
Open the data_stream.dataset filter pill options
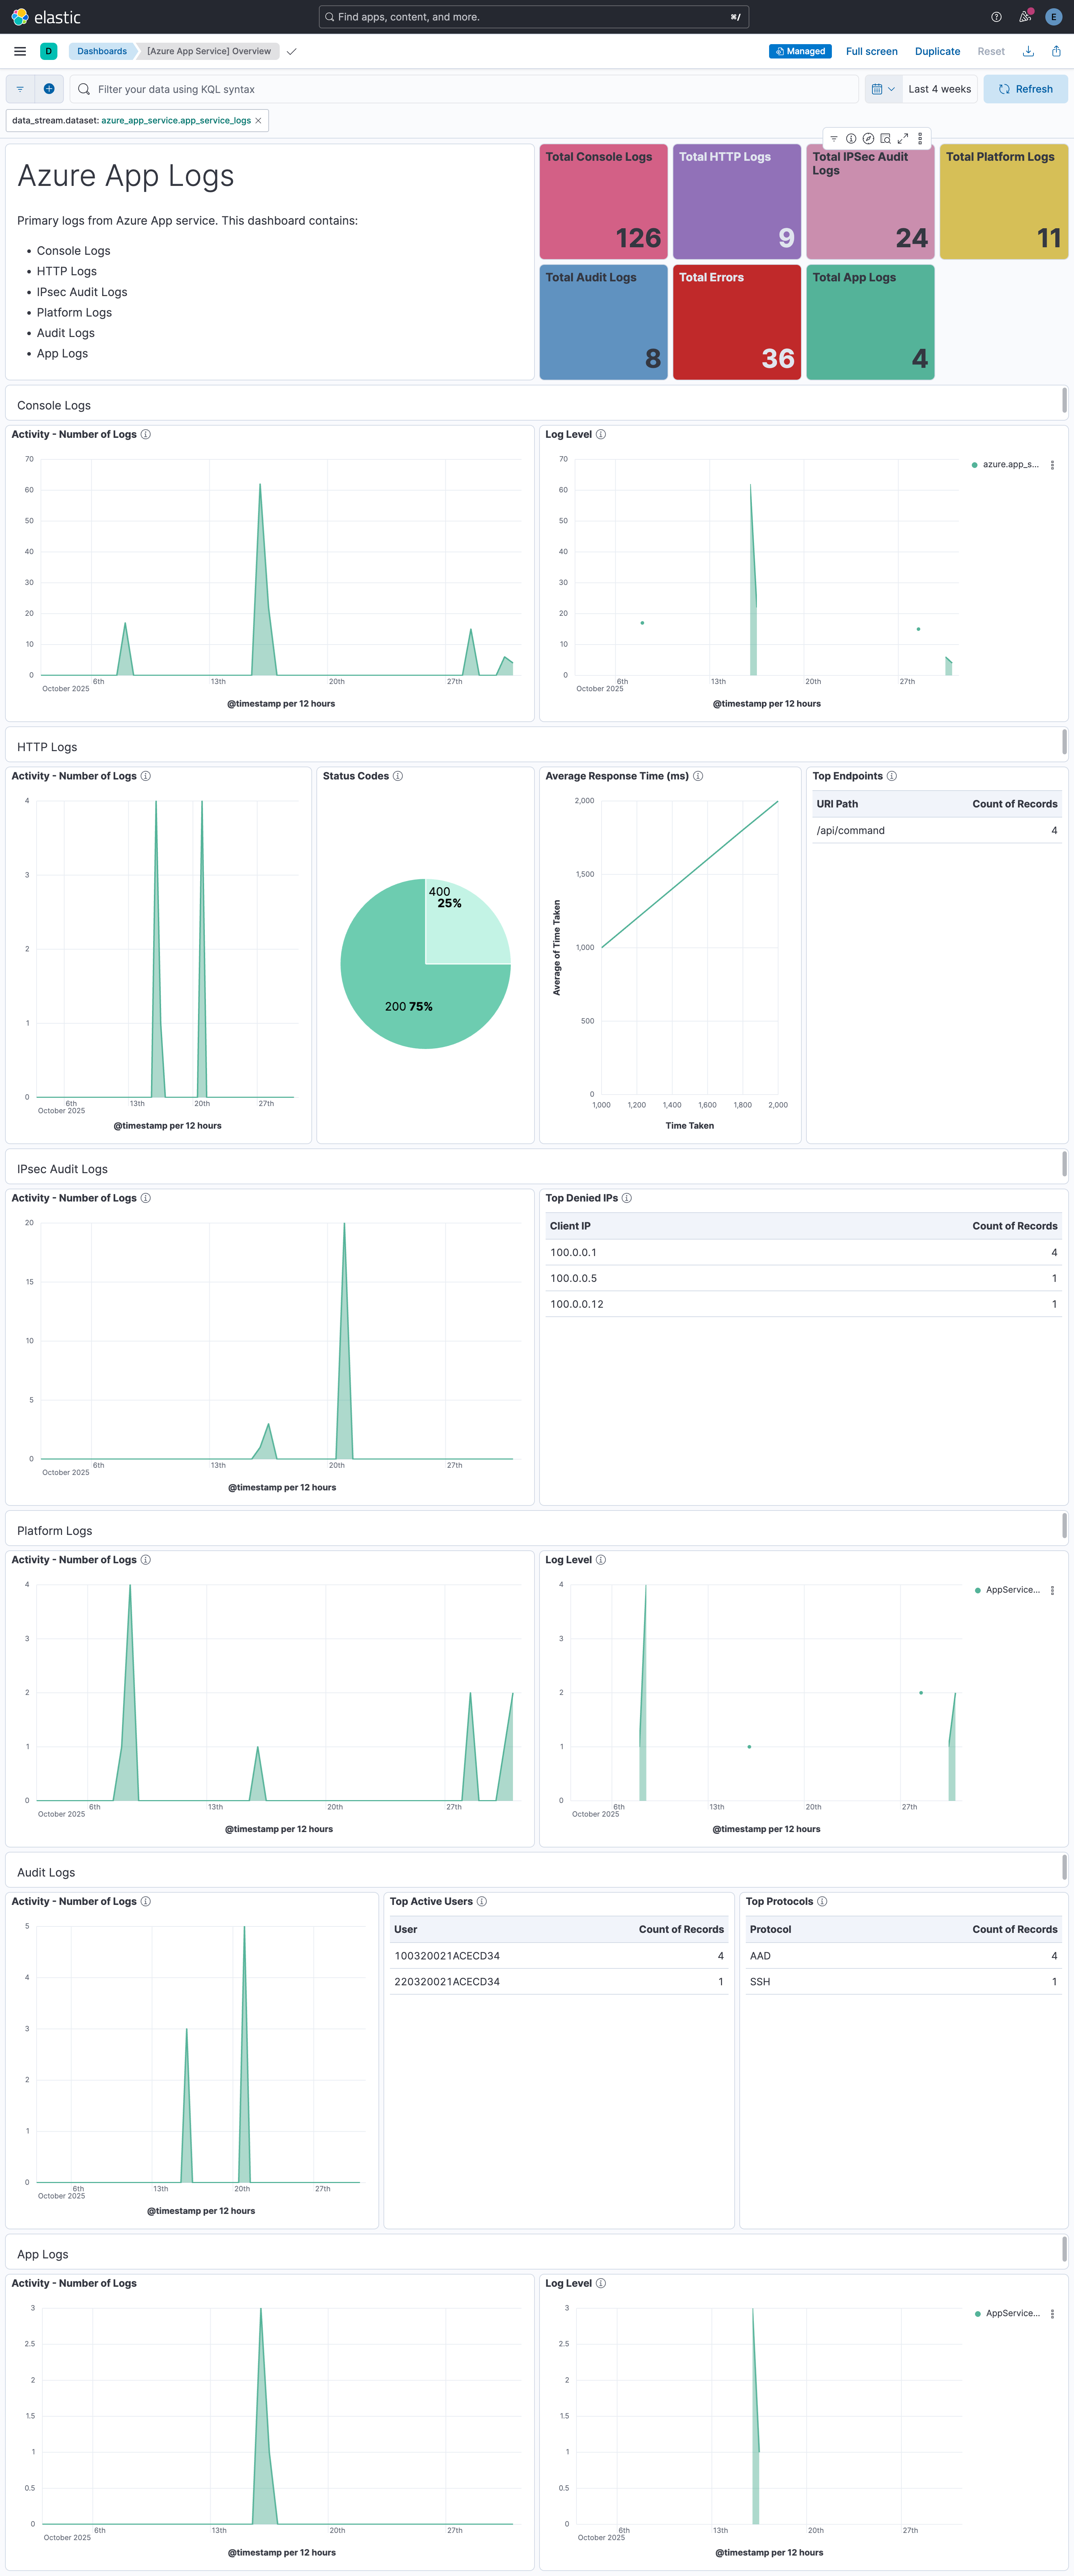(x=130, y=120)
